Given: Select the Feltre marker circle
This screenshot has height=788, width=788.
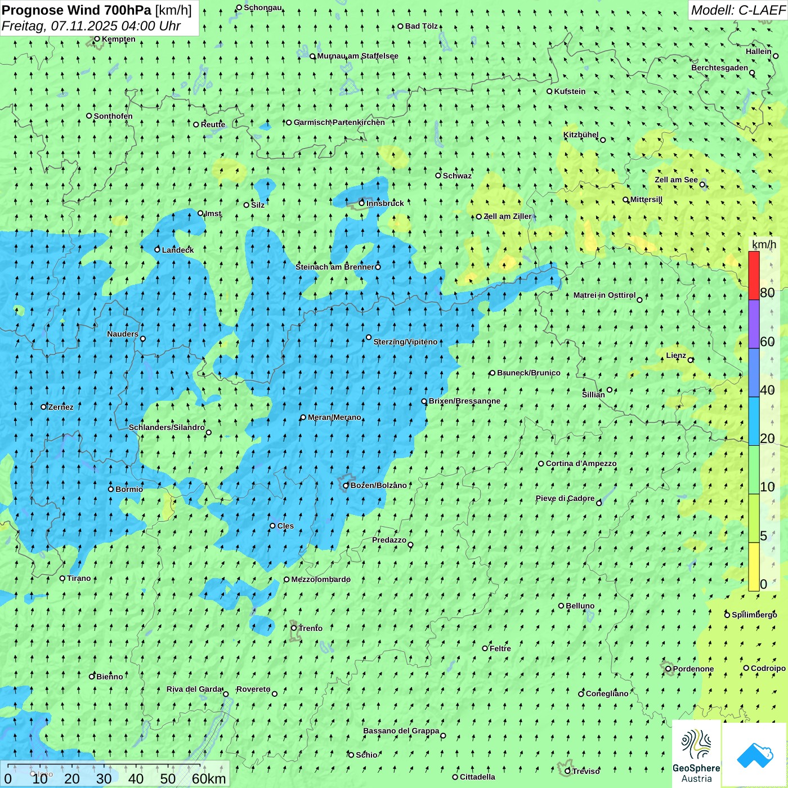Looking at the screenshot, I should pos(485,648).
